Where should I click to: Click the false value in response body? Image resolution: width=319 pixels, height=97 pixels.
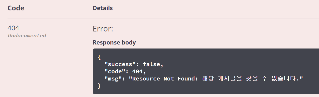[151, 64]
